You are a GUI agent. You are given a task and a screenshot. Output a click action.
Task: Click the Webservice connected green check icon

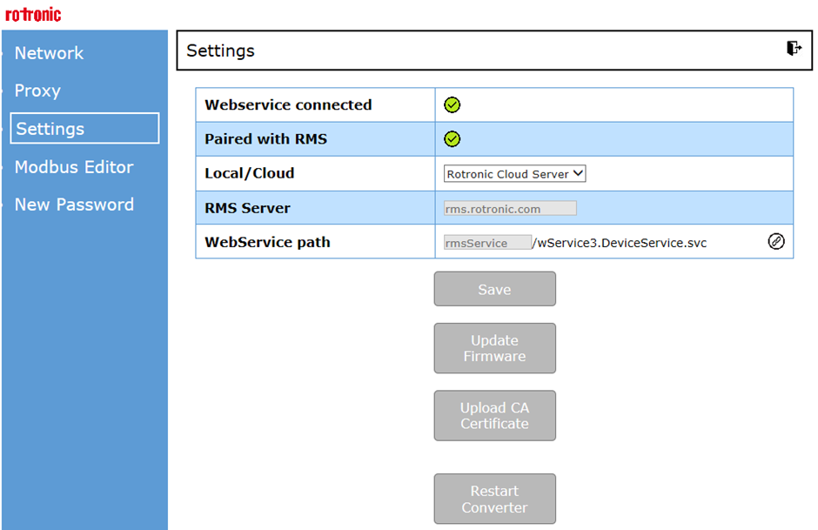click(452, 104)
